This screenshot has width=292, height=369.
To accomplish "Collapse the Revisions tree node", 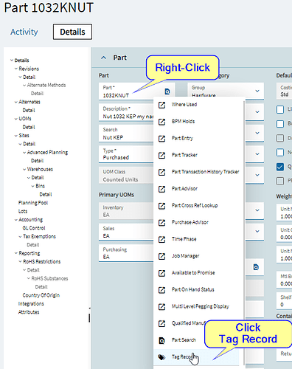I will 16,69.
